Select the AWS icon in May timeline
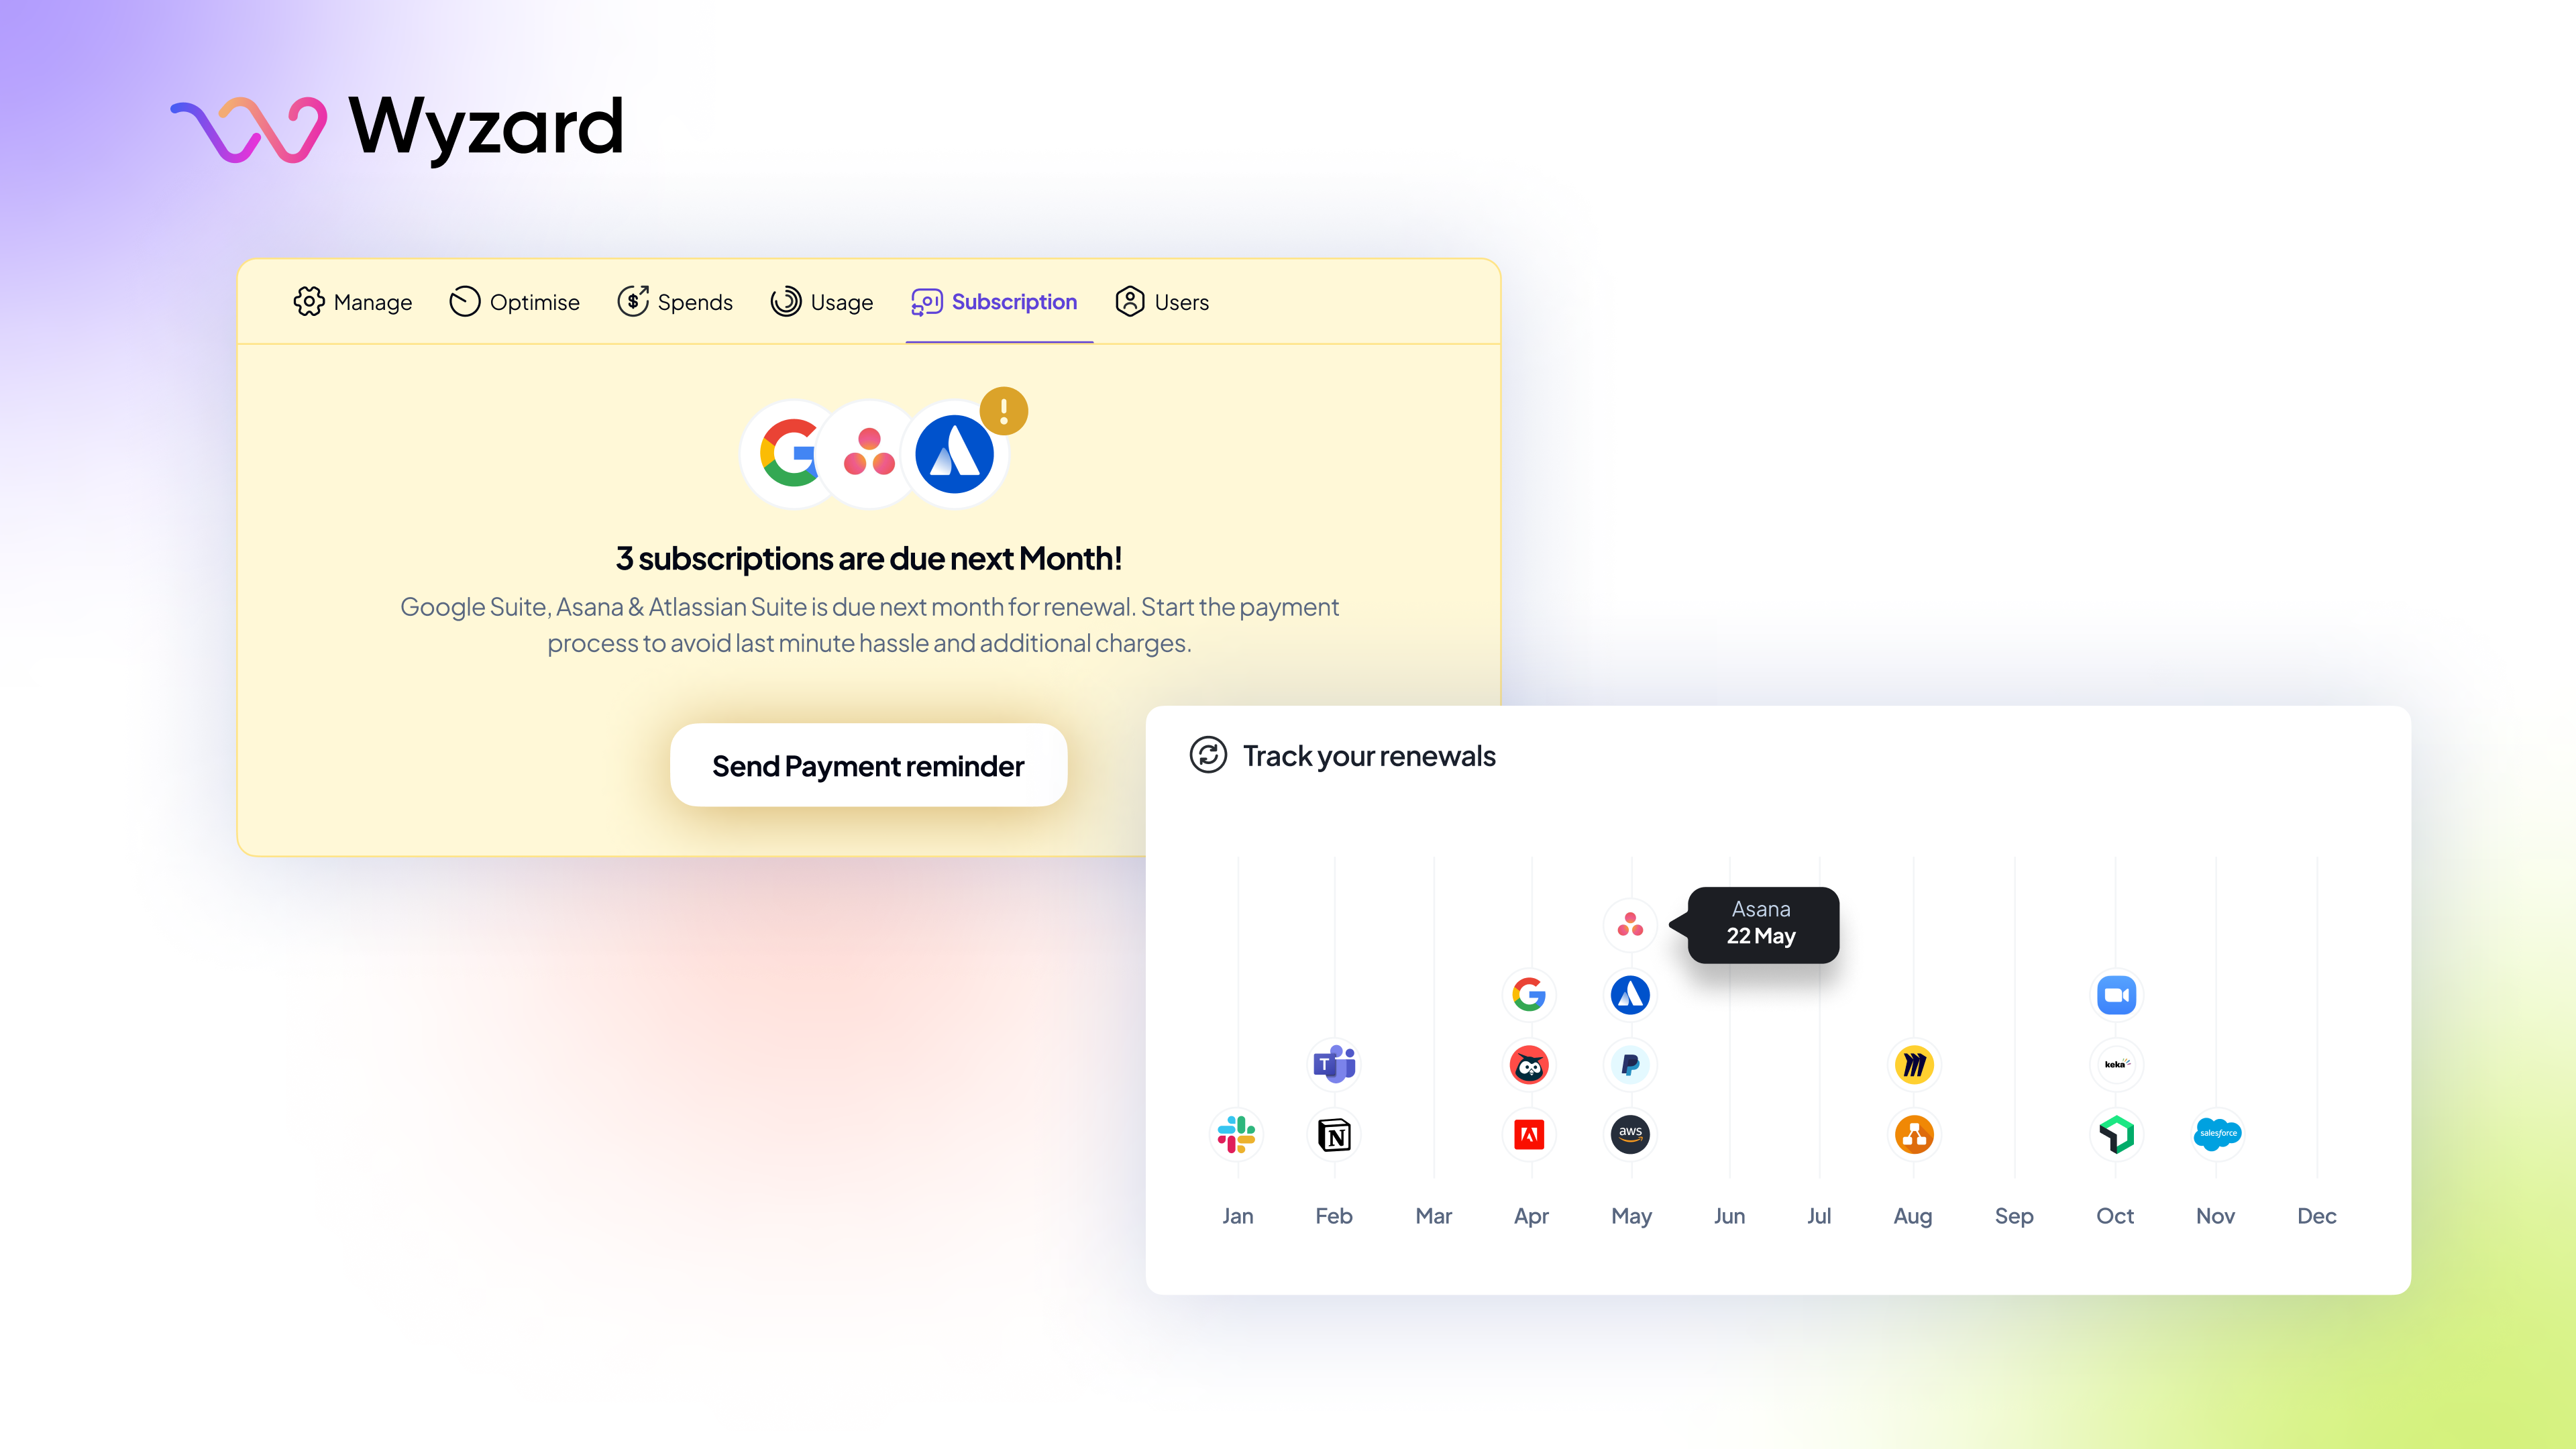Viewport: 2576px width, 1449px height. click(x=1629, y=1134)
